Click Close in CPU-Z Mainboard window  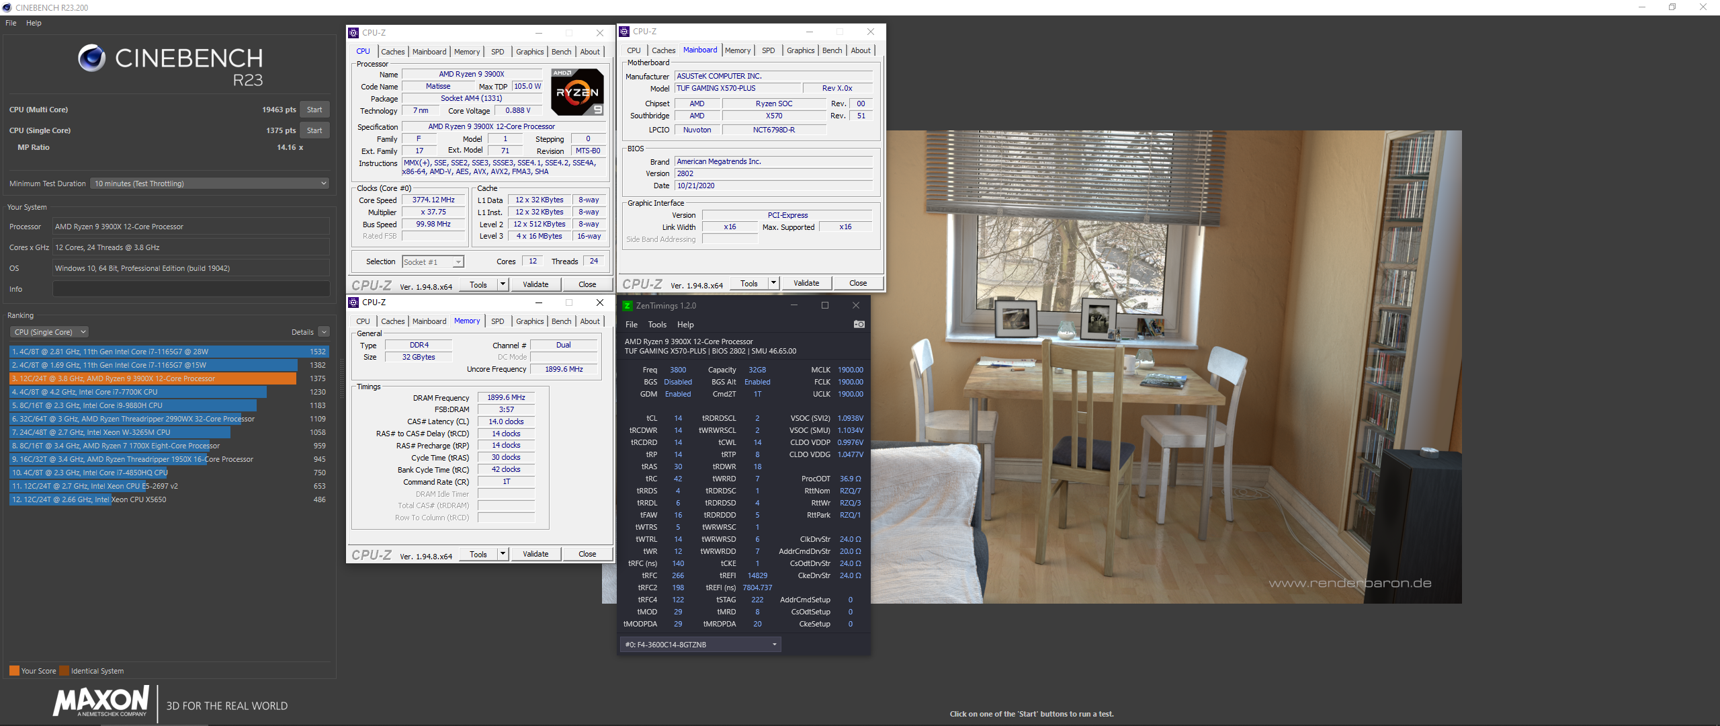click(x=858, y=283)
